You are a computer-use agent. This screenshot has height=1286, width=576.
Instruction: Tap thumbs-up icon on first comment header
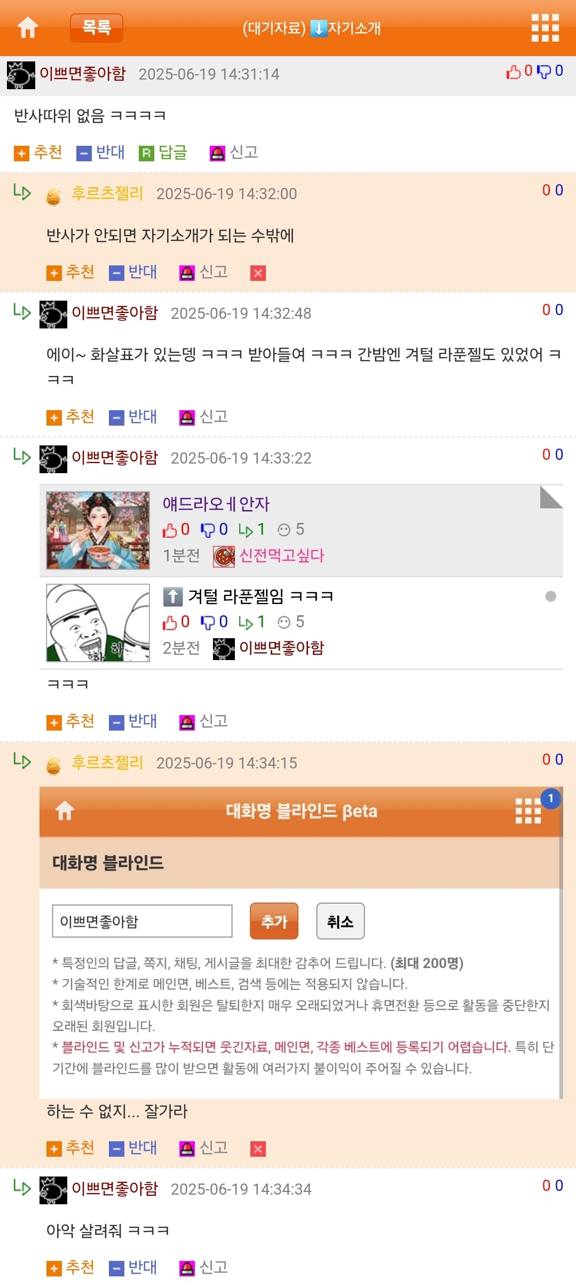coord(514,72)
